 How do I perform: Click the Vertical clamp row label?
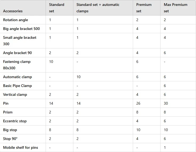tap(15, 94)
